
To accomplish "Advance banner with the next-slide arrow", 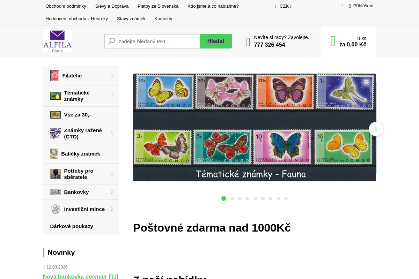I will pyautogui.click(x=376, y=129).
